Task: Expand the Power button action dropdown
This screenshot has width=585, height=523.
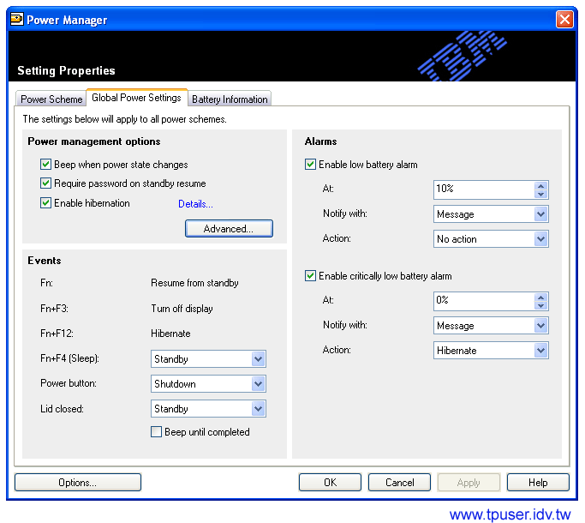Action: tap(258, 384)
